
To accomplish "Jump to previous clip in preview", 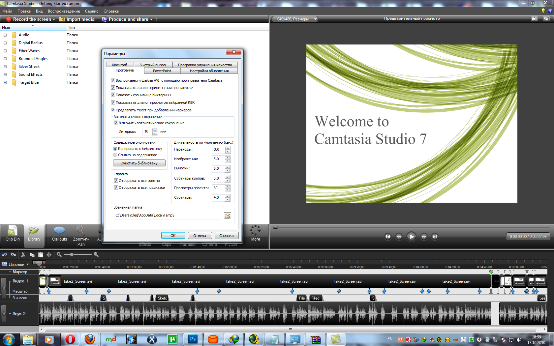I will [388, 237].
